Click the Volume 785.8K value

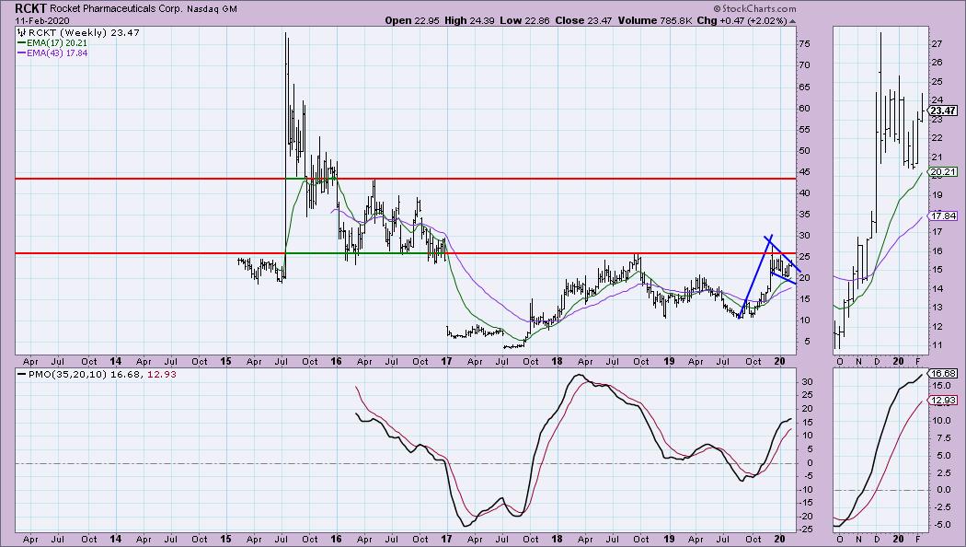click(x=653, y=20)
